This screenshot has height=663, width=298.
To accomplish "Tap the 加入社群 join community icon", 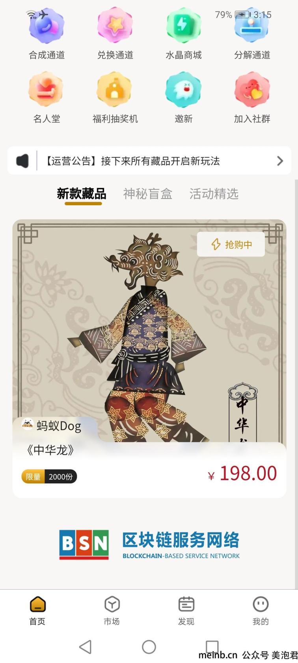I will [252, 90].
